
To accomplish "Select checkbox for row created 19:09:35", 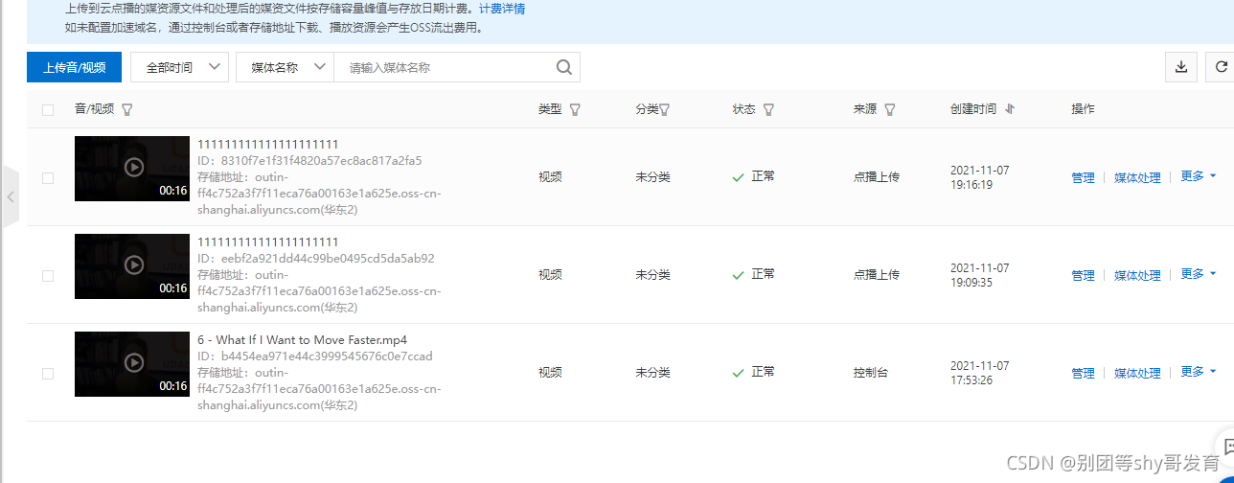I will tap(48, 276).
